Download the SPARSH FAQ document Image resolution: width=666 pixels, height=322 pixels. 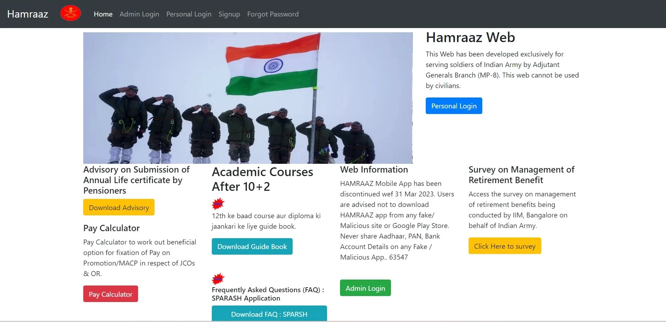[269, 314]
